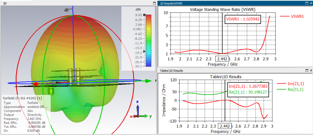The width and height of the screenshot is (313, 135).
Task: Click the Output Directivity value
Action: coord(34,115)
